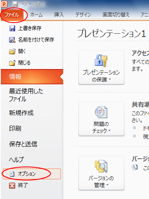Open 保存と送信 section

(x=23, y=144)
